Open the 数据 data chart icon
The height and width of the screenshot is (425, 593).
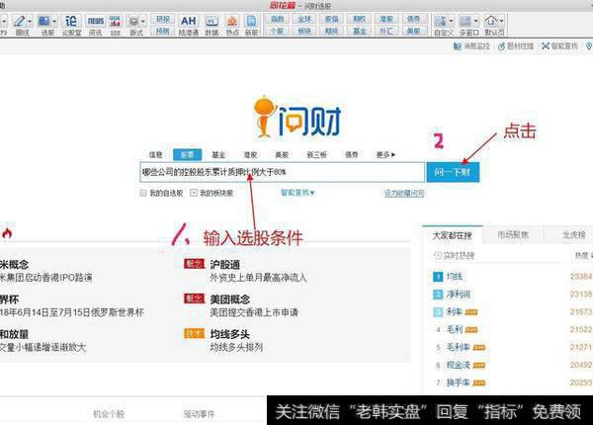click(x=211, y=22)
